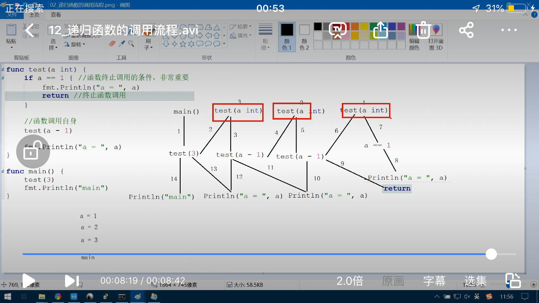Switch to Paint's 主页 ribbon tab
This screenshot has height=303, width=539.
[34, 15]
